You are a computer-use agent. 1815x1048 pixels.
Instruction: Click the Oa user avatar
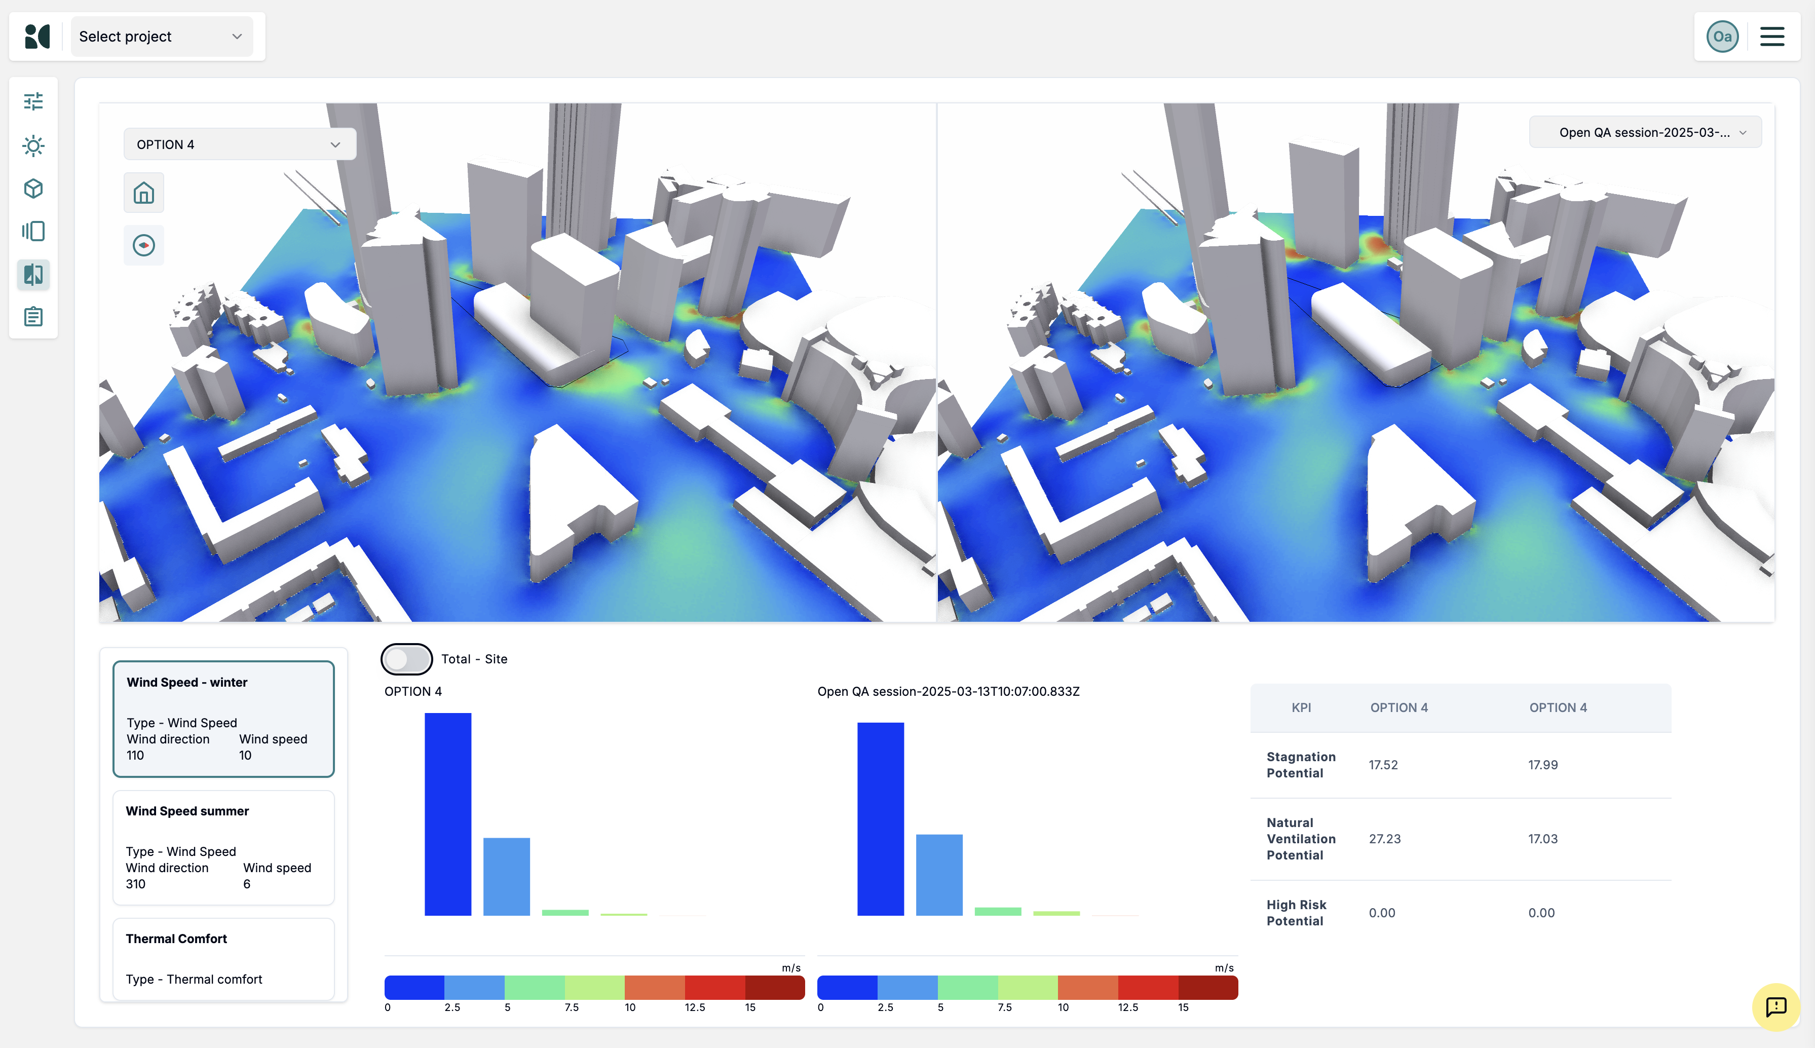(x=1722, y=36)
